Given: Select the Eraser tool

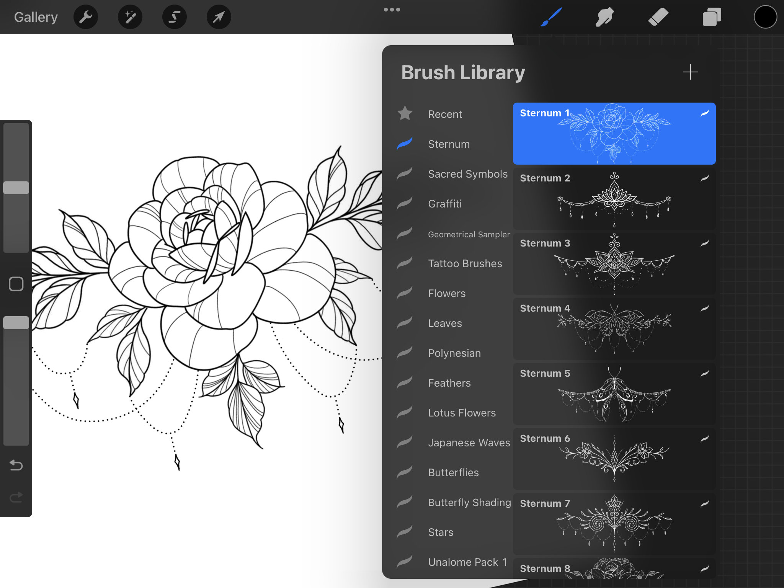Looking at the screenshot, I should pos(658,17).
